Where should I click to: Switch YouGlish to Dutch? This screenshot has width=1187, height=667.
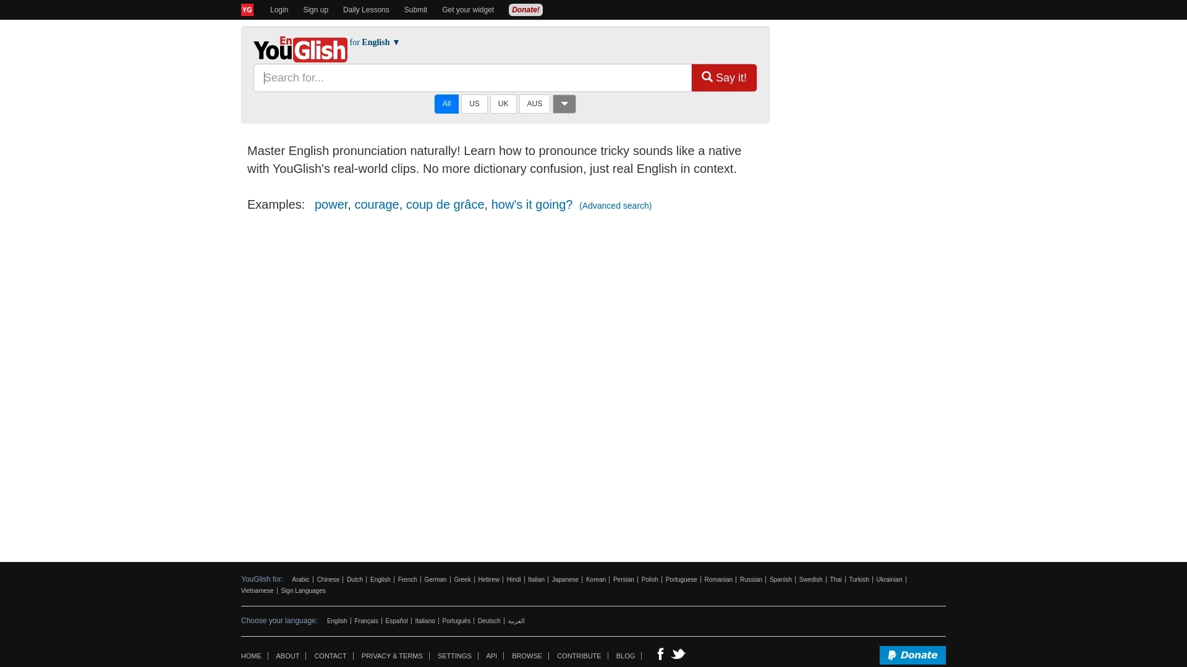coord(355,580)
